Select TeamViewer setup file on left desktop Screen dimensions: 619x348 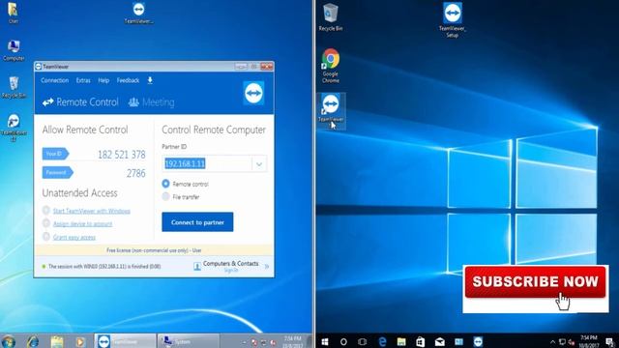pyautogui.click(x=138, y=13)
